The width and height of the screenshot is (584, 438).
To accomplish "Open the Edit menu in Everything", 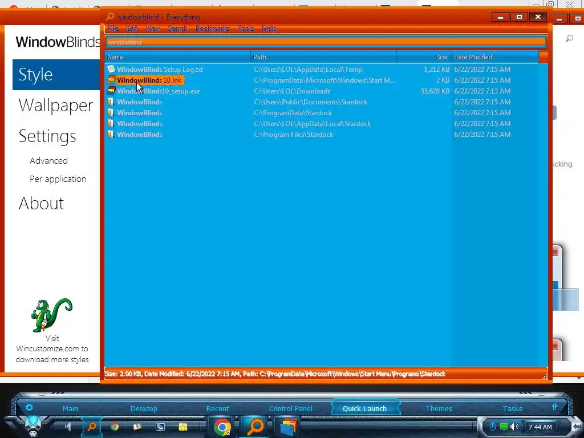I will click(132, 29).
